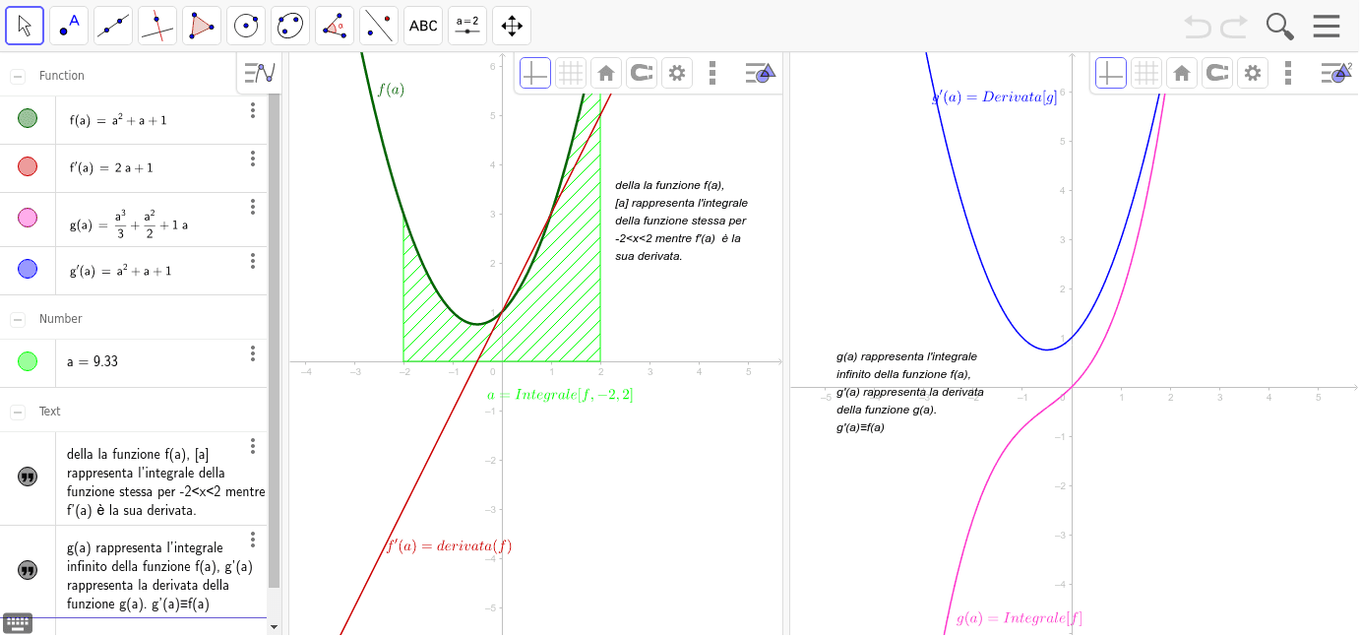This screenshot has height=637, width=1360.
Task: Toggle axes in left graphics view
Action: [535, 73]
